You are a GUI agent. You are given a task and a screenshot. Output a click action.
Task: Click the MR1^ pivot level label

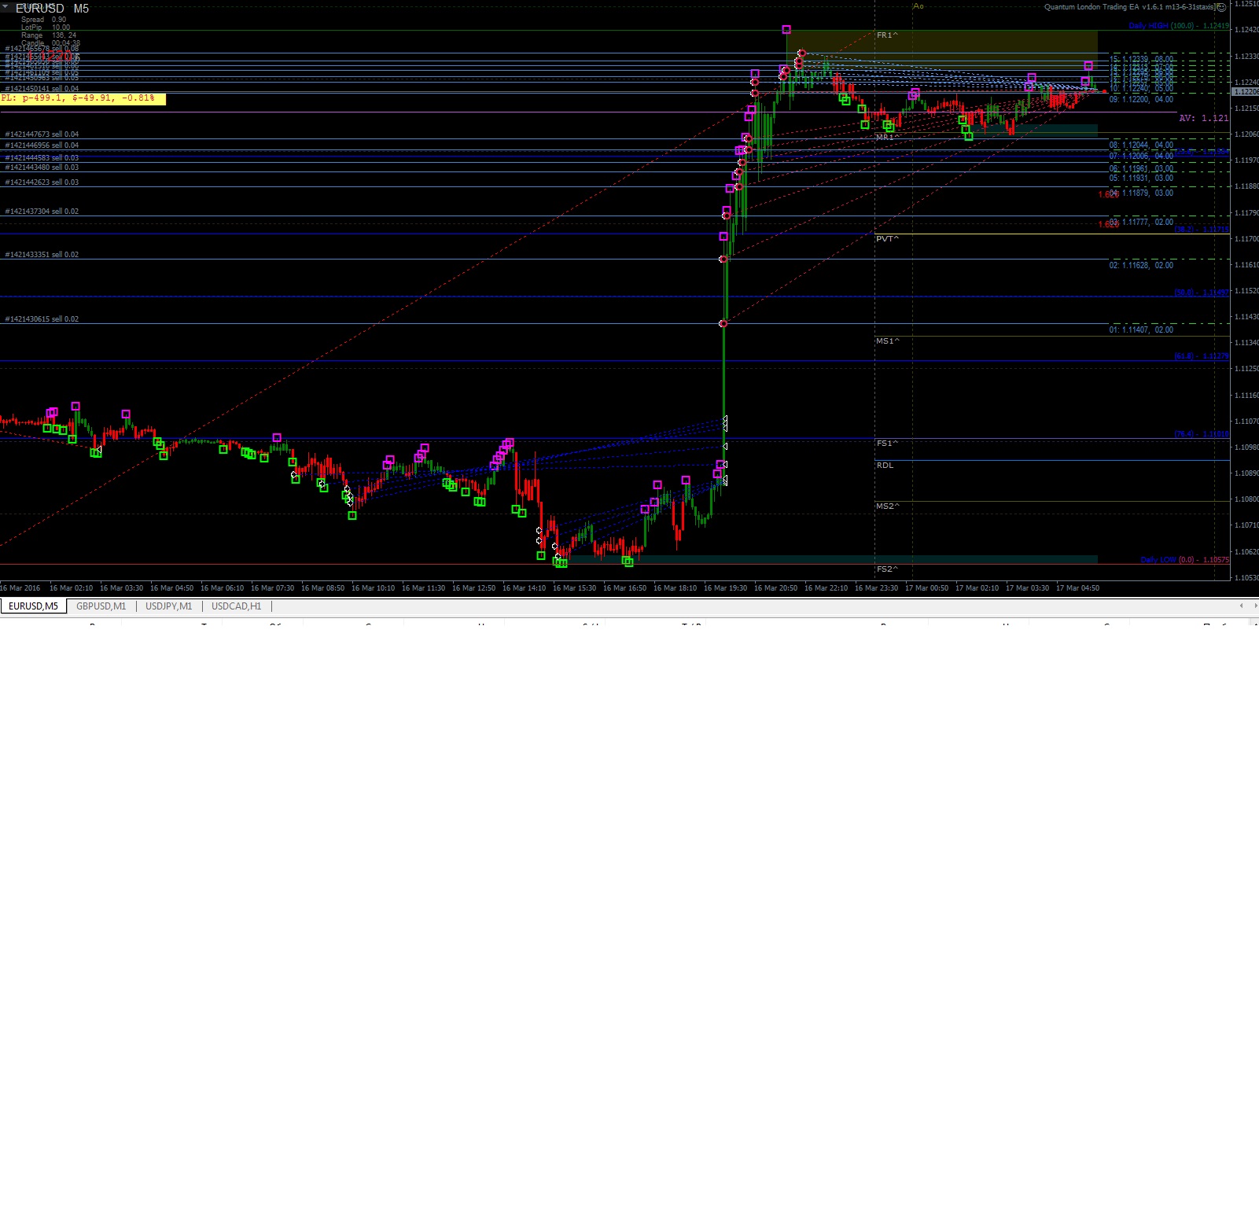pyautogui.click(x=888, y=137)
